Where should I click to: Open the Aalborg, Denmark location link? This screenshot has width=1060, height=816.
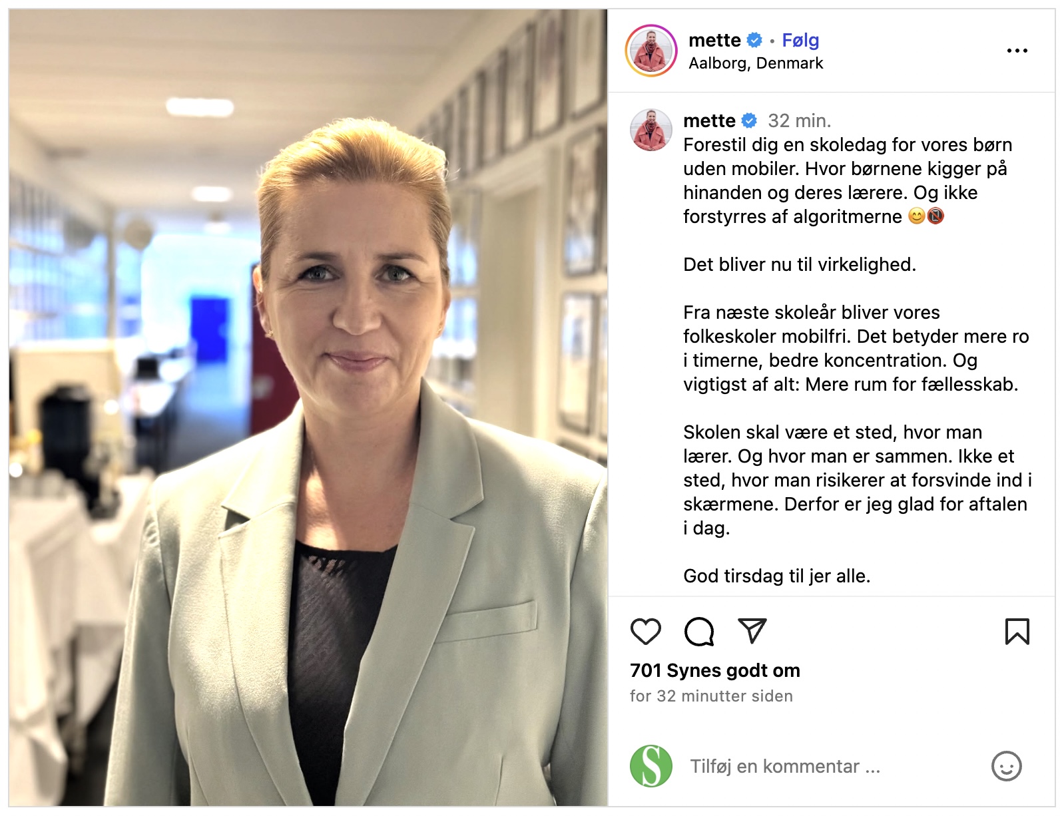[x=756, y=63]
